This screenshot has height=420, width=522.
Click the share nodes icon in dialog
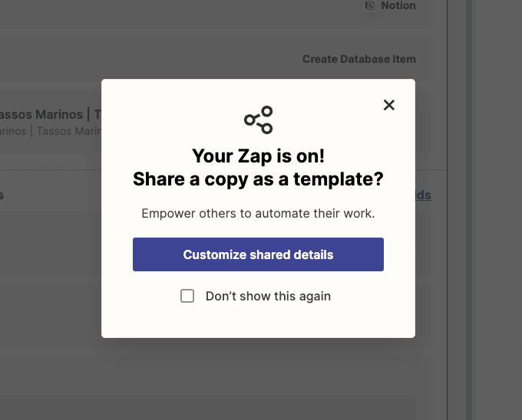point(259,120)
